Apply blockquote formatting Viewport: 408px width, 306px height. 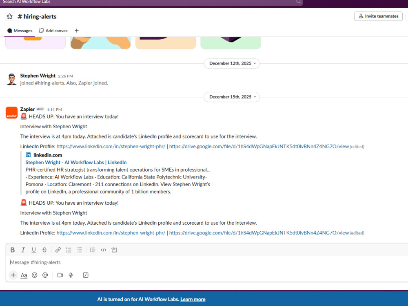tap(93, 250)
